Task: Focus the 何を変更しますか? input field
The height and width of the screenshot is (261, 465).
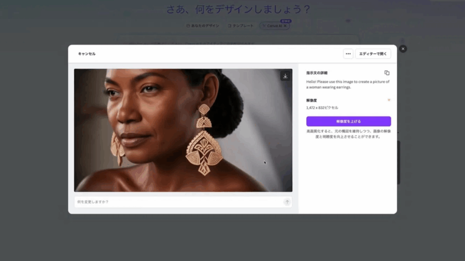Action: [177, 202]
